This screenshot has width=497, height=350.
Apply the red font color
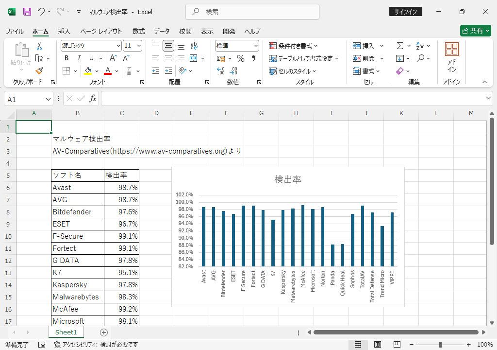coord(108,71)
